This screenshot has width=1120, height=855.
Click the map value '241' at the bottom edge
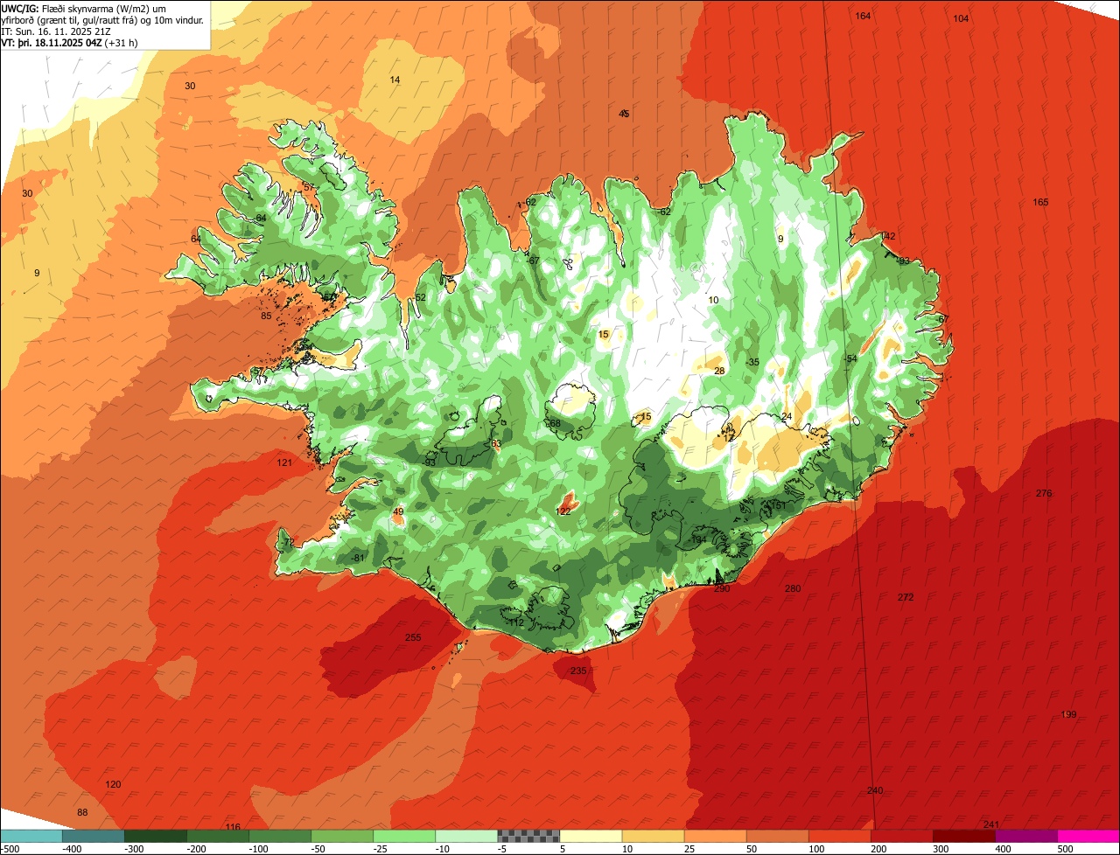coord(991,825)
